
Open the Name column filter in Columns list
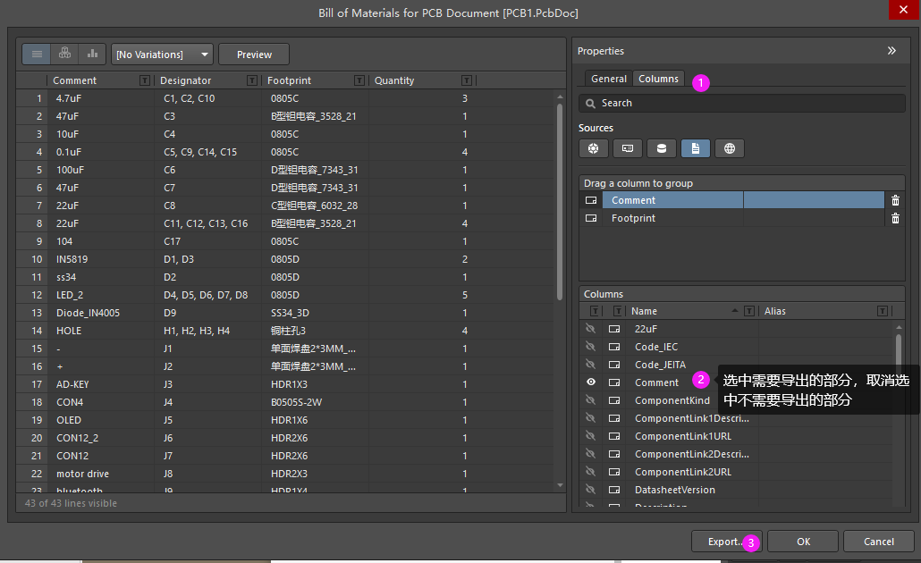(749, 311)
